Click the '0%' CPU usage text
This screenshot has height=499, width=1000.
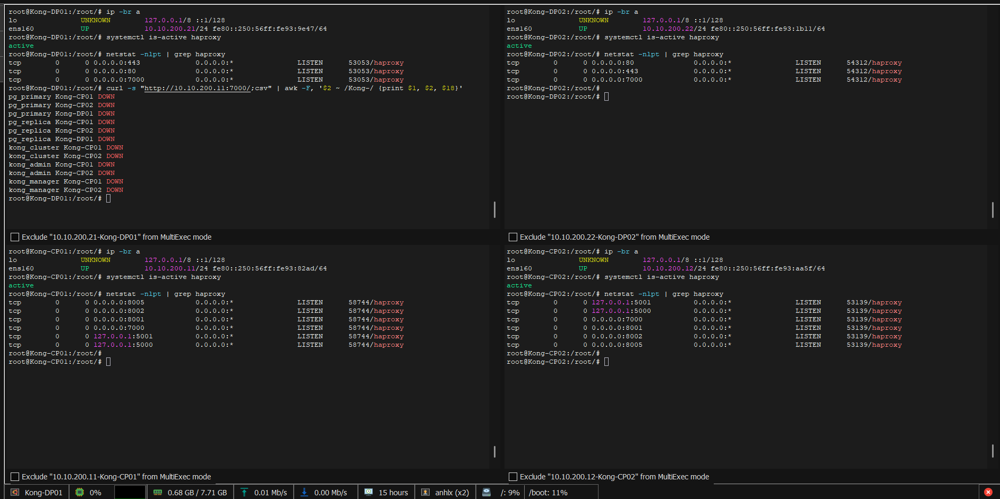tap(96, 493)
